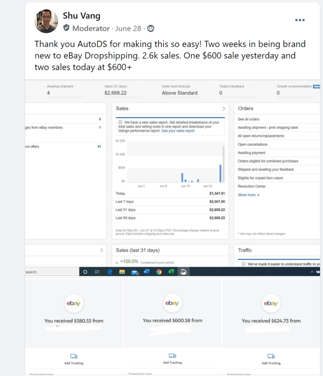Viewport: 323px width, 376px height.
Task: Expand the lower left panel chevron
Action: [x=101, y=250]
